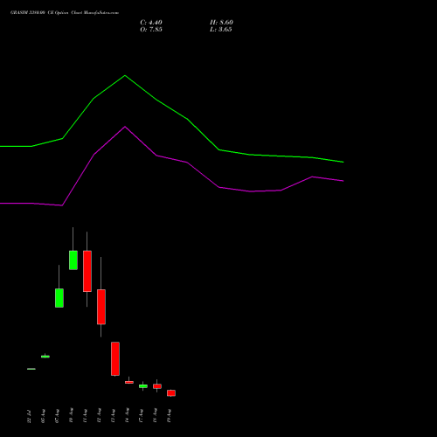Click the tall red candle above 11 Aug
This screenshot has width=437, height=437.
click(x=87, y=271)
